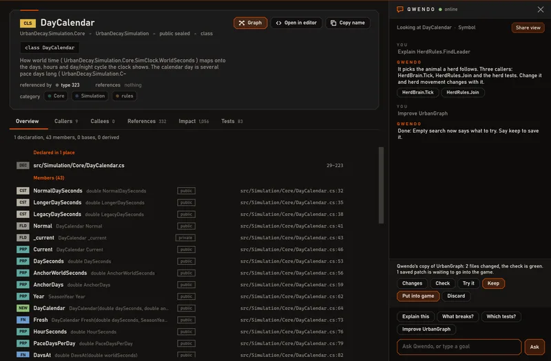Click the PRP icon beside AnchorWorldSeconds

tap(23, 273)
